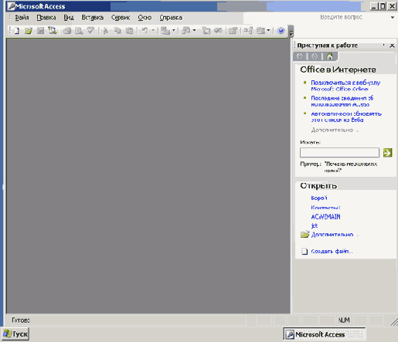The image size is (398, 342).
Task: Open the 'jet' recent file link
Action: tap(315, 225)
